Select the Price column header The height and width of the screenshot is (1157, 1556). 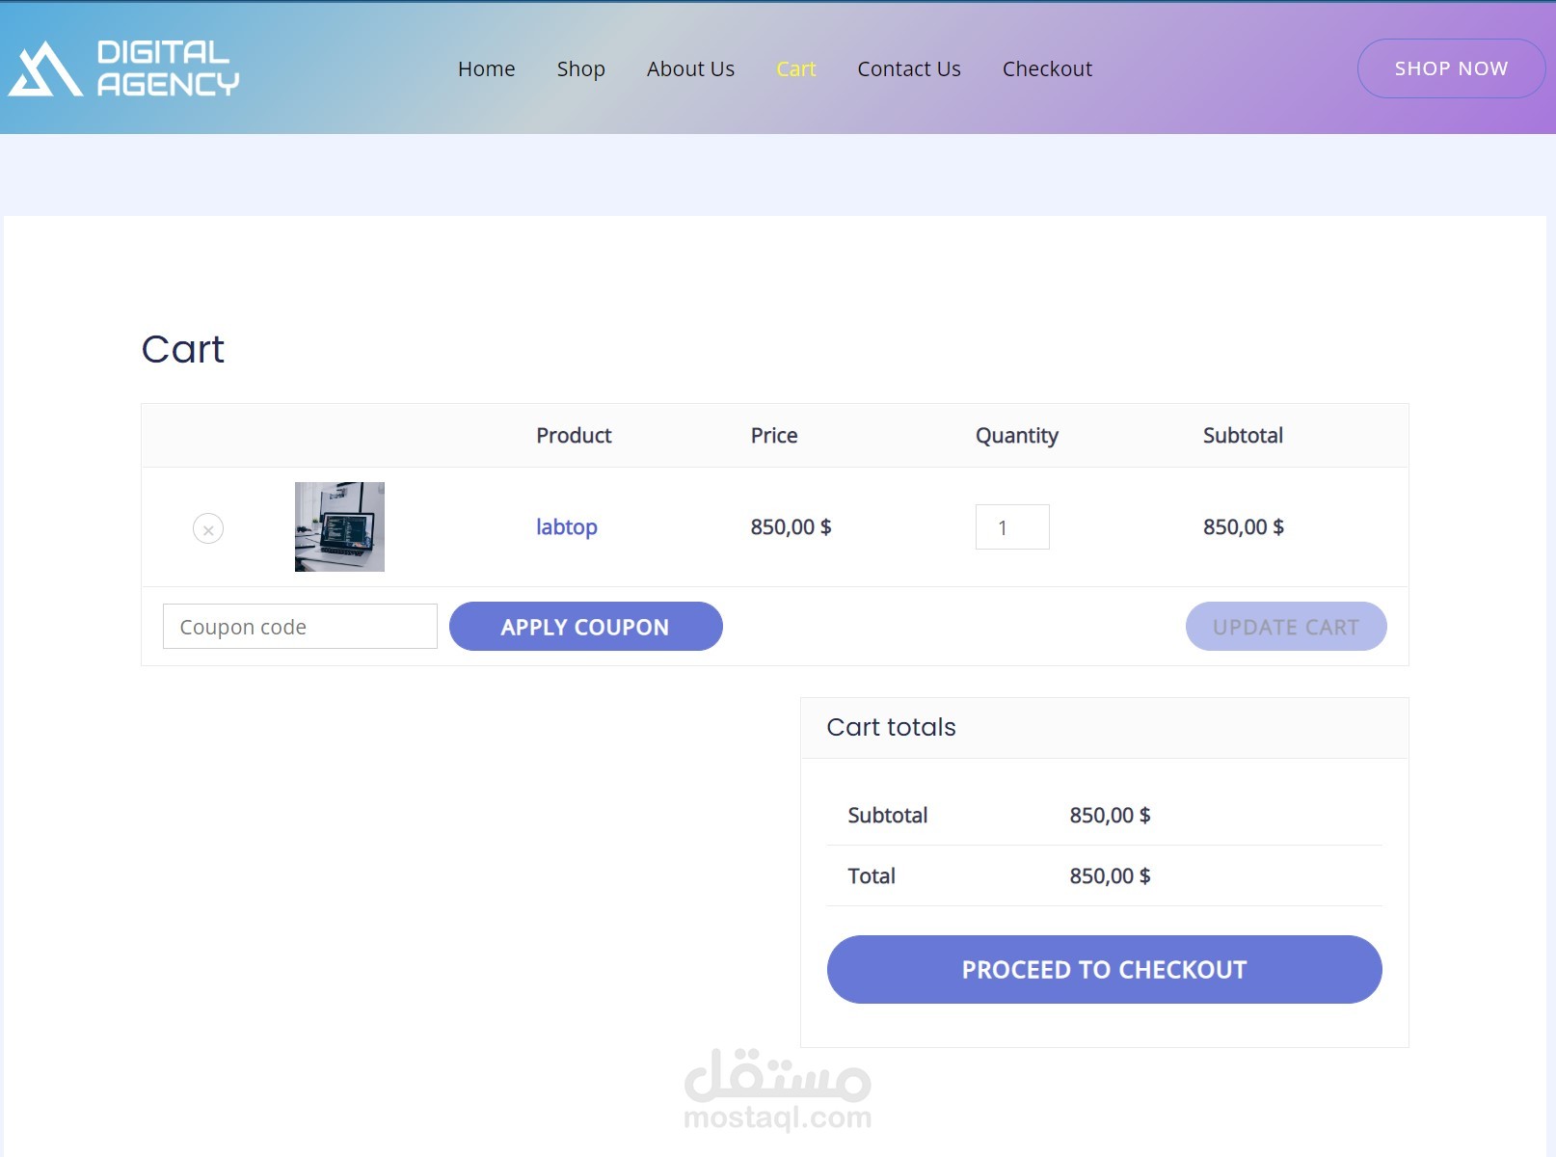pos(774,436)
